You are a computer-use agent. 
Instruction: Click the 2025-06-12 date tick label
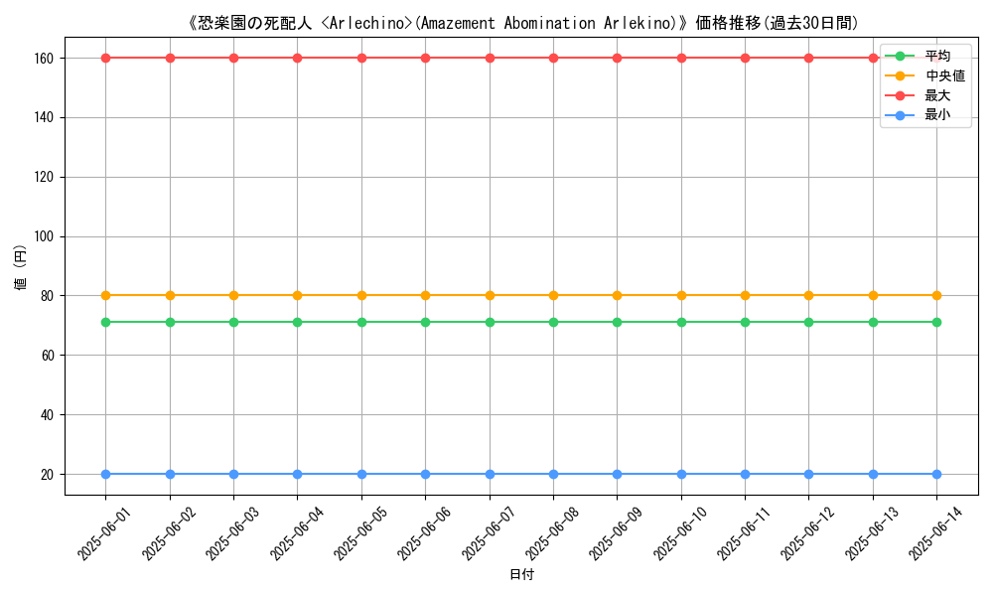pos(807,534)
